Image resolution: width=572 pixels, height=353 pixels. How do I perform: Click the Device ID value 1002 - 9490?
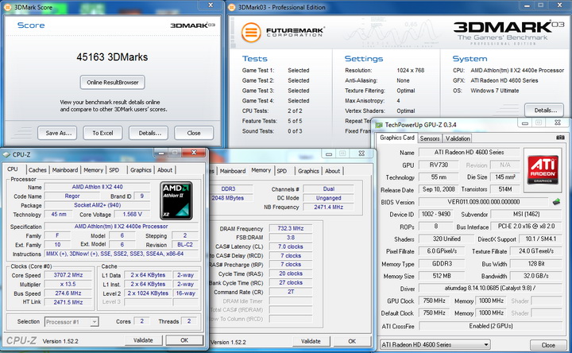pos(436,215)
